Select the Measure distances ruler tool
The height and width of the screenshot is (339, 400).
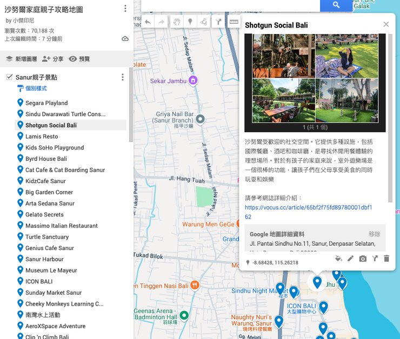click(x=234, y=22)
